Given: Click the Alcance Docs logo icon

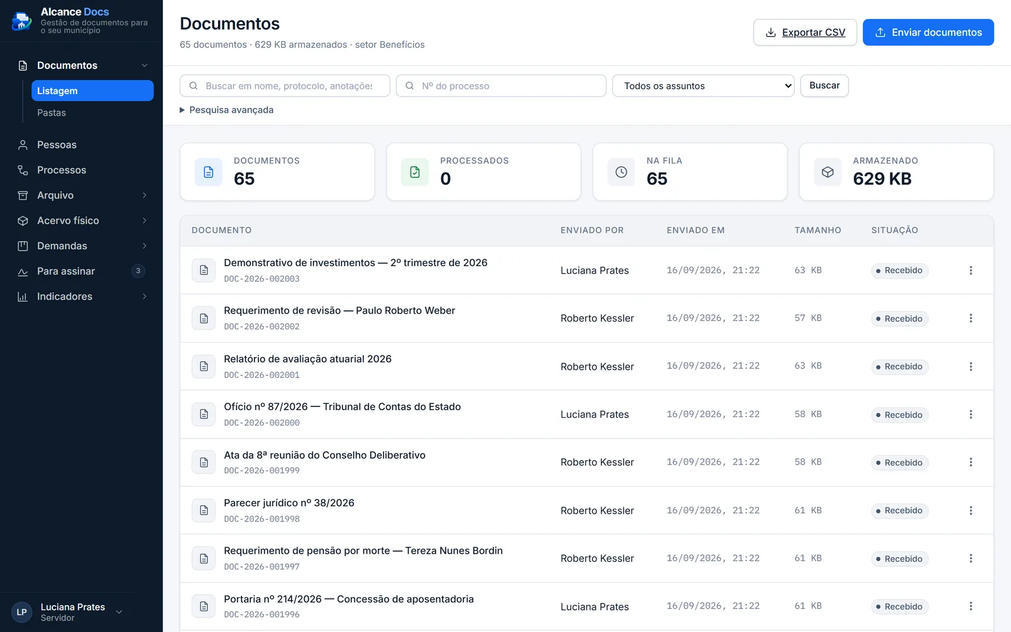Looking at the screenshot, I should pyautogui.click(x=21, y=21).
